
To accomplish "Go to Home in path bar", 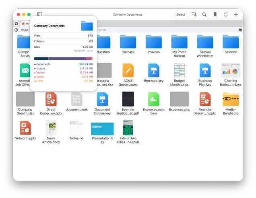I will coord(25,30).
